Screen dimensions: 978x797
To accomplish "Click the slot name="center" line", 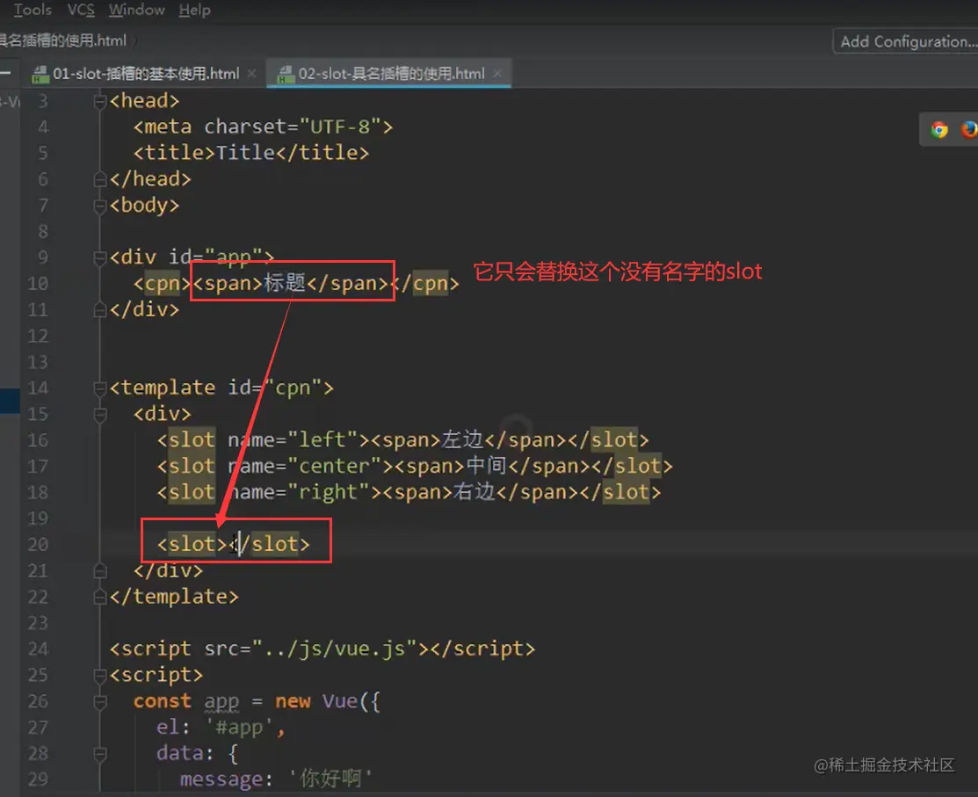I will 415,467.
